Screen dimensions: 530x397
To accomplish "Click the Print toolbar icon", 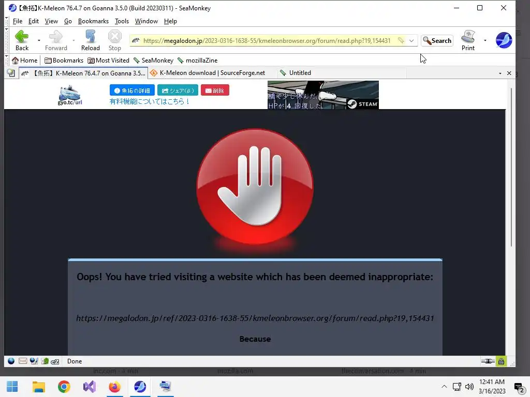I will [x=468, y=40].
